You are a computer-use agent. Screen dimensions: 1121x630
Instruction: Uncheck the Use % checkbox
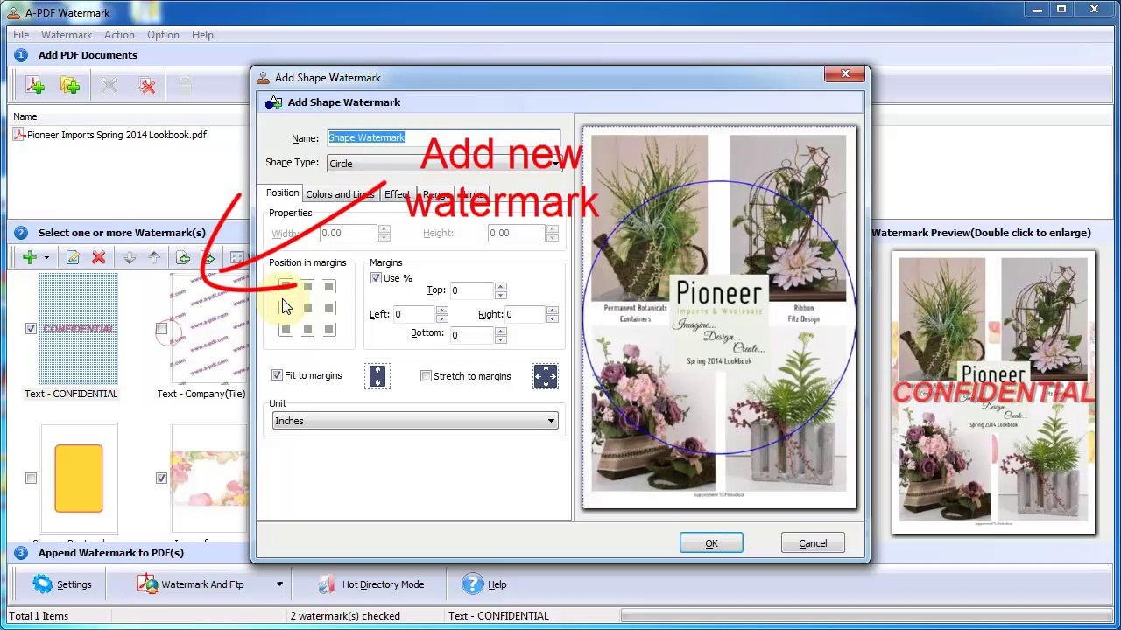[x=377, y=278]
